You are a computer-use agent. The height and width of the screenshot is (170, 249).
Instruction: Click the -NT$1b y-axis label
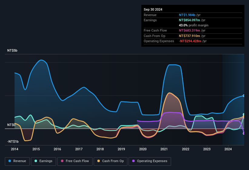point(13,141)
